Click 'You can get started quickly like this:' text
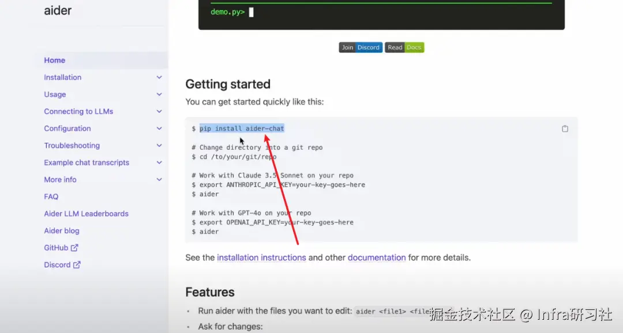This screenshot has height=333, width=623. (255, 102)
